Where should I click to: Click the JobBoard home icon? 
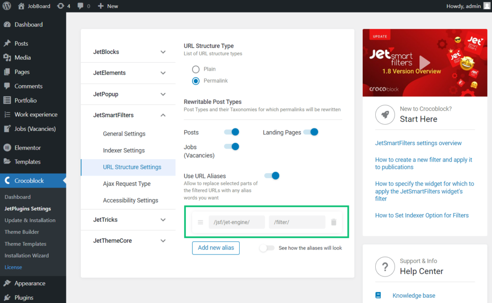(21, 6)
